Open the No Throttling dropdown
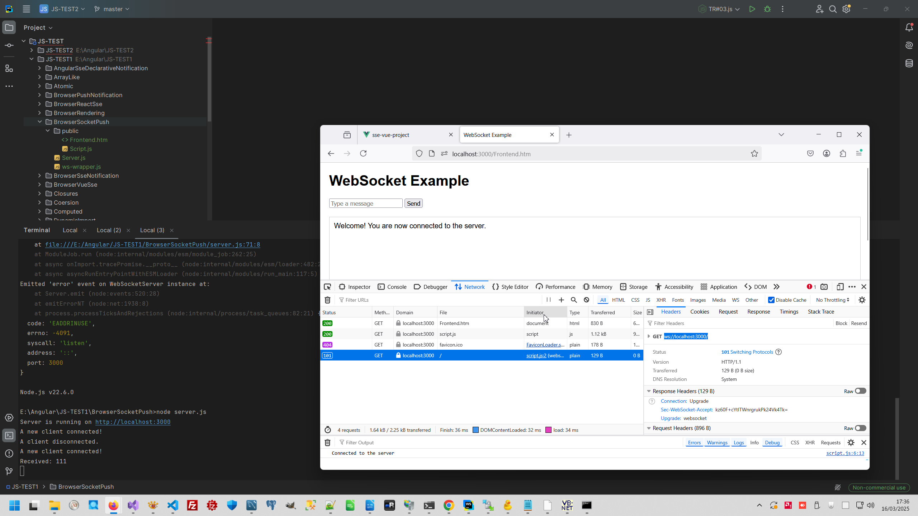The height and width of the screenshot is (516, 918). coord(832,300)
